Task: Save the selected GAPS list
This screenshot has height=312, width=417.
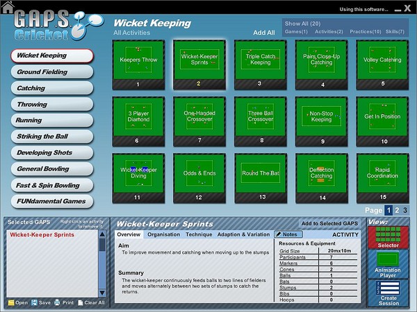Action: (x=41, y=302)
